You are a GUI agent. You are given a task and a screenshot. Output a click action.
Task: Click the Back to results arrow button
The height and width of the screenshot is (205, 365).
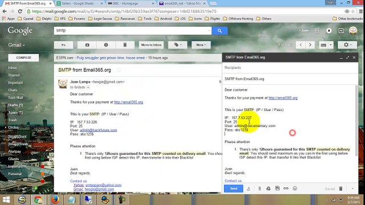click(63, 45)
